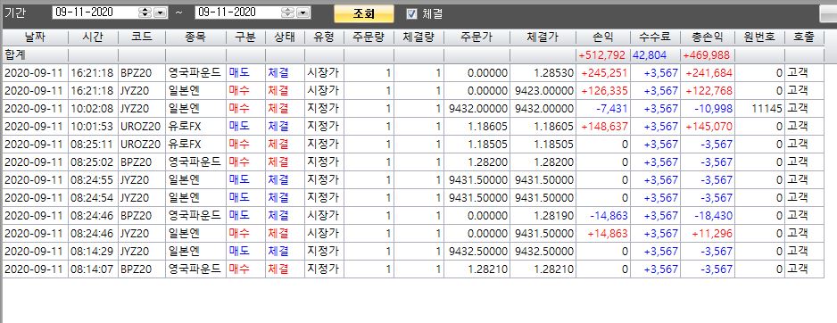
Task: Click the fill price 9423.00000
Action: tap(544, 91)
